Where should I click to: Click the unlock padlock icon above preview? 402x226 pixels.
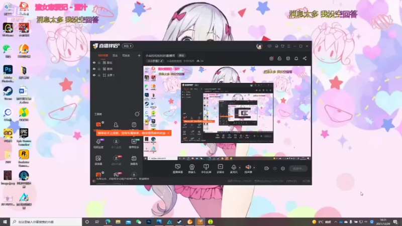pos(279,58)
